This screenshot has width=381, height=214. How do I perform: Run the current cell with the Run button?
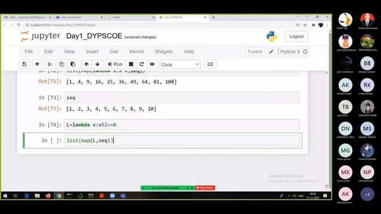115,64
